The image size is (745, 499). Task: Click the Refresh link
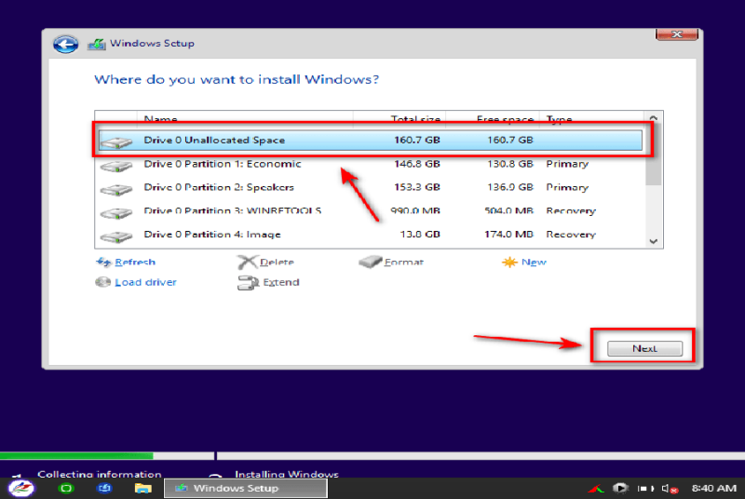coord(135,263)
